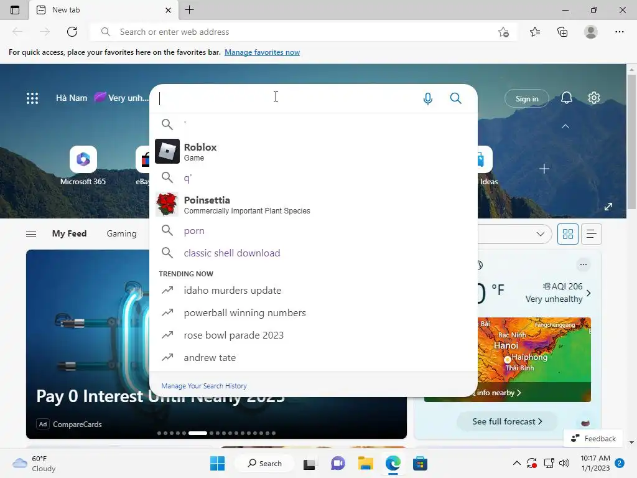
Task: Select Roblox Game suggestion
Action: (x=314, y=152)
